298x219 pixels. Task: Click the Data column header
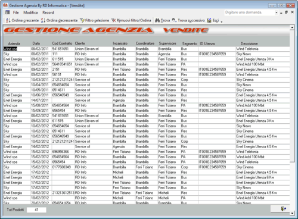pos(36,43)
